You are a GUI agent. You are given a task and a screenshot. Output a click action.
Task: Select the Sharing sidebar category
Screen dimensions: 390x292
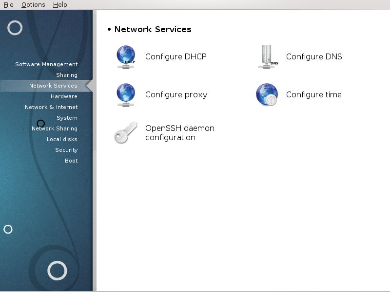[x=67, y=75]
